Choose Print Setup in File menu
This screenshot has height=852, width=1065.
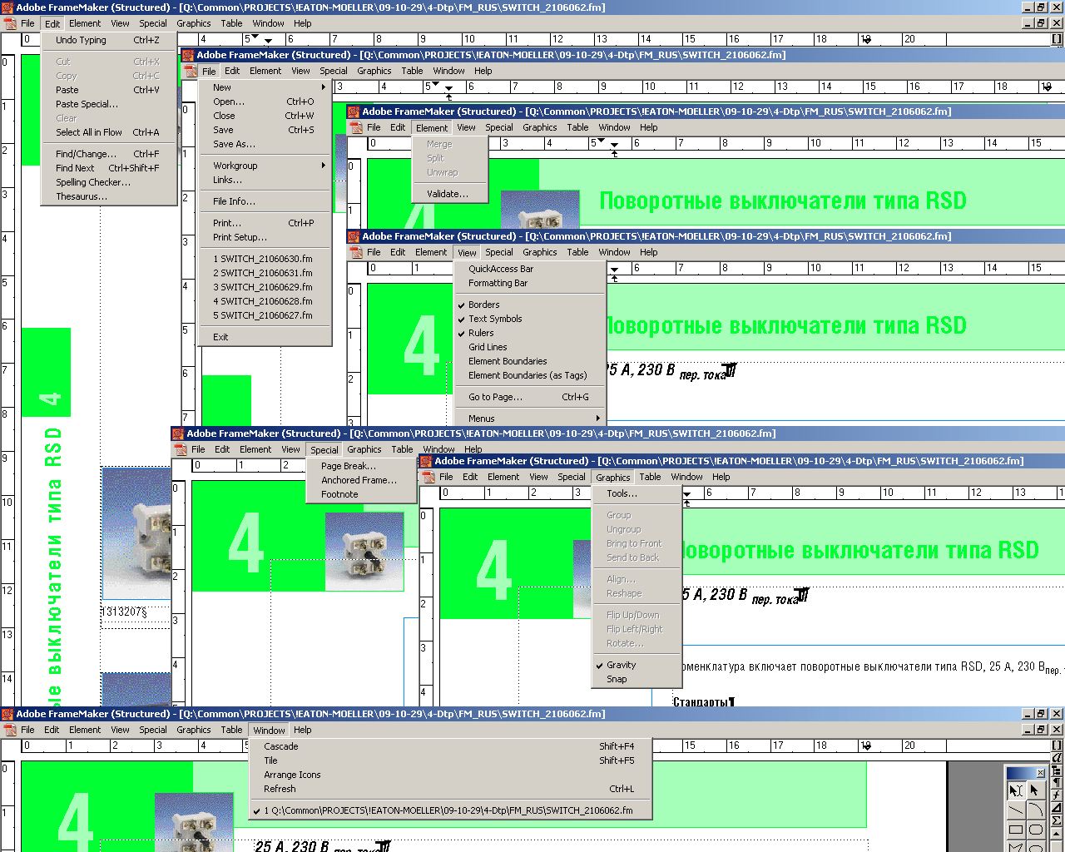click(265, 237)
